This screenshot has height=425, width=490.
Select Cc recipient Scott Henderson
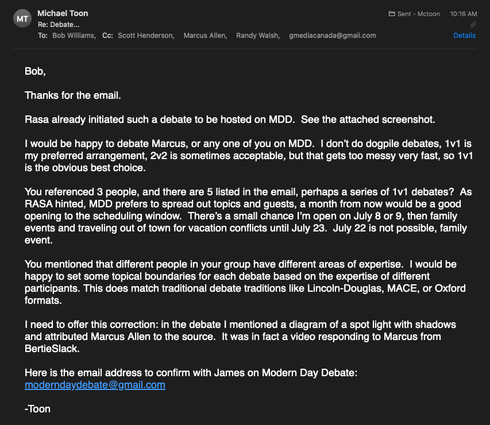pyautogui.click(x=146, y=36)
